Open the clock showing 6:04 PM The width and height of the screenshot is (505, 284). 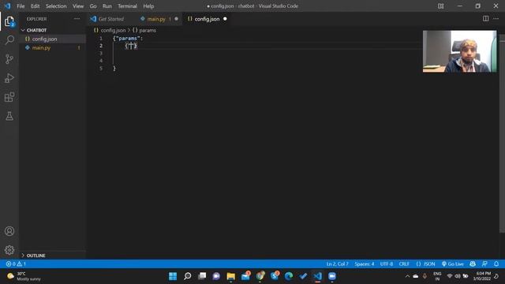[x=483, y=276]
